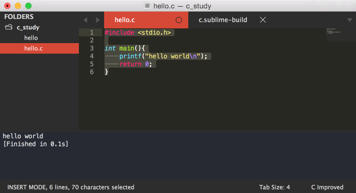Screen dimensions: 356x193
Task: Click the modified-file circle on the hello.c tab
Action: click(179, 20)
